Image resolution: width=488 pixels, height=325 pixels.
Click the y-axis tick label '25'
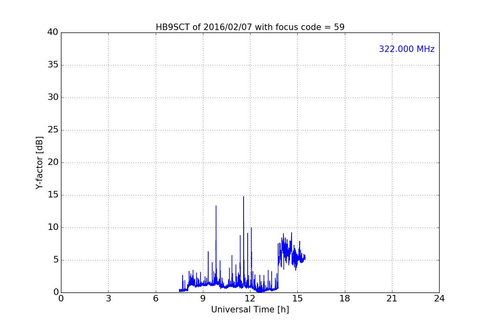pyautogui.click(x=53, y=130)
